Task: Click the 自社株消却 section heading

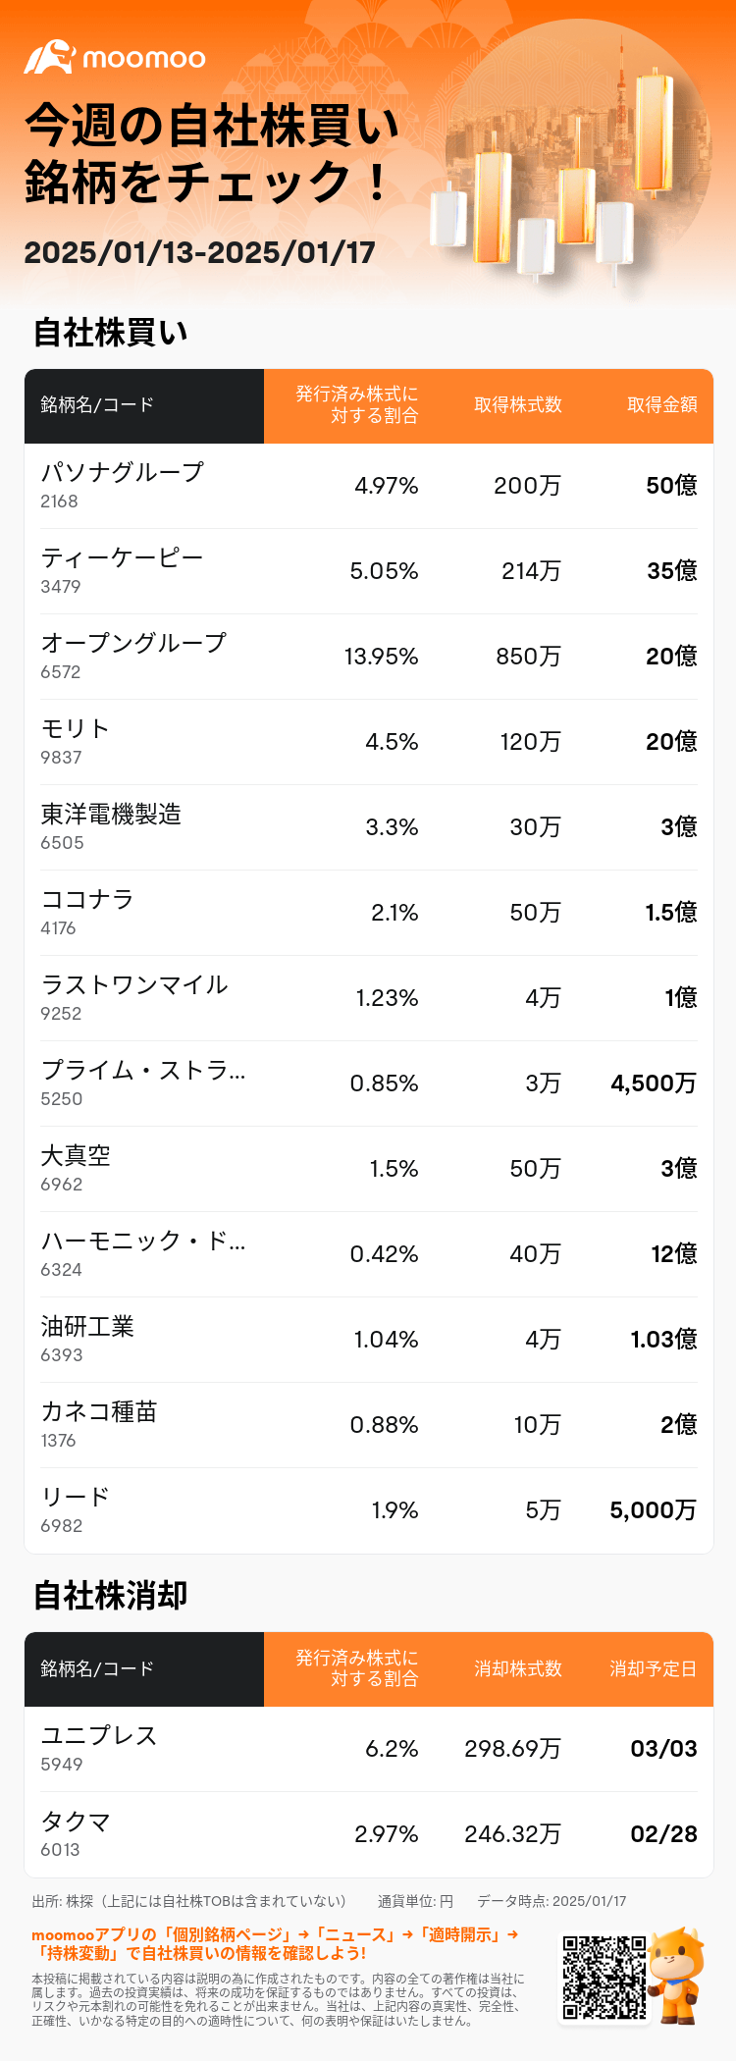Action: click(x=110, y=1596)
